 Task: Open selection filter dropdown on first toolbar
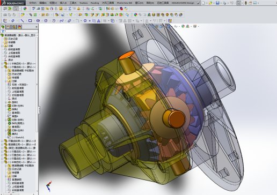click(20, 9)
